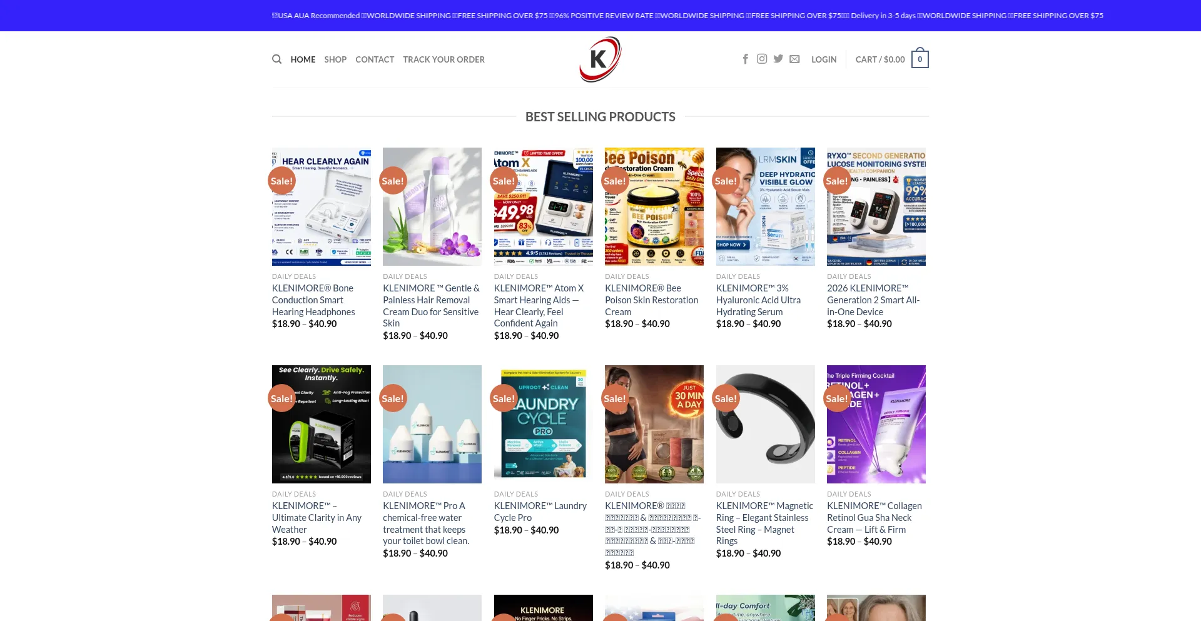Open Bee Poison Restoration Cream image
Screen dimensions: 1201x621
point(654,206)
